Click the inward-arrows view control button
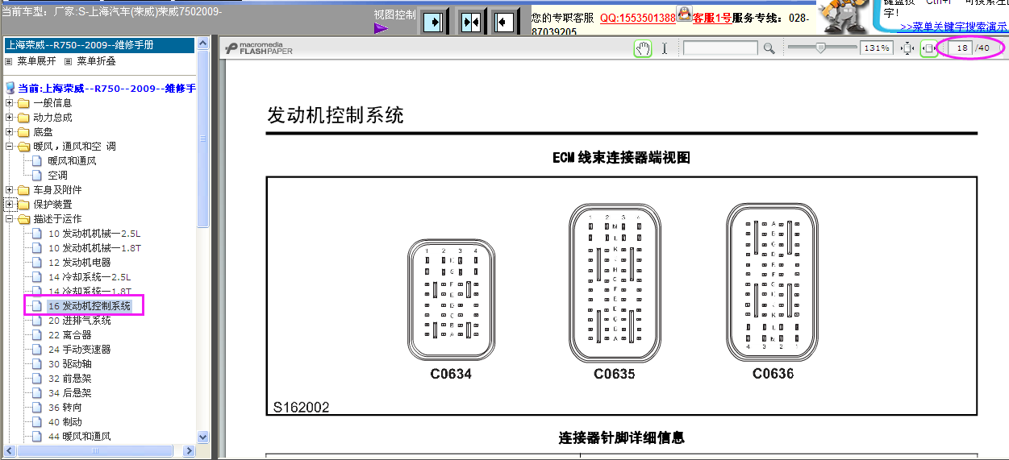Screen dimensions: 1009x460 [x=471, y=21]
